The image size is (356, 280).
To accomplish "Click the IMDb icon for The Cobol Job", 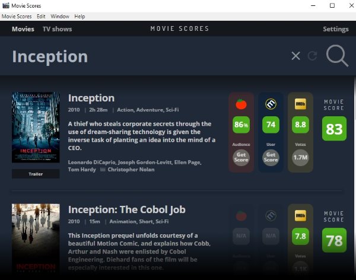I will pyautogui.click(x=300, y=215).
